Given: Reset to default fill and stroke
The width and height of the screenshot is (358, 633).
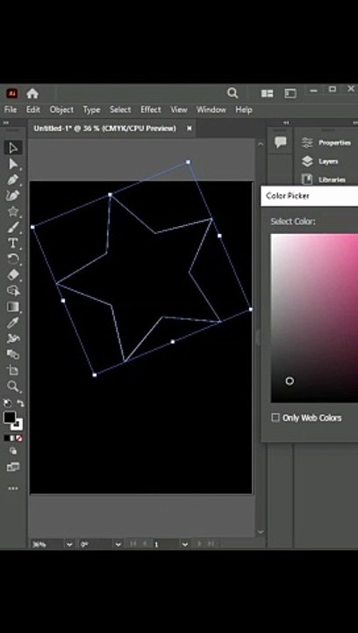Looking at the screenshot, I should (x=7, y=403).
